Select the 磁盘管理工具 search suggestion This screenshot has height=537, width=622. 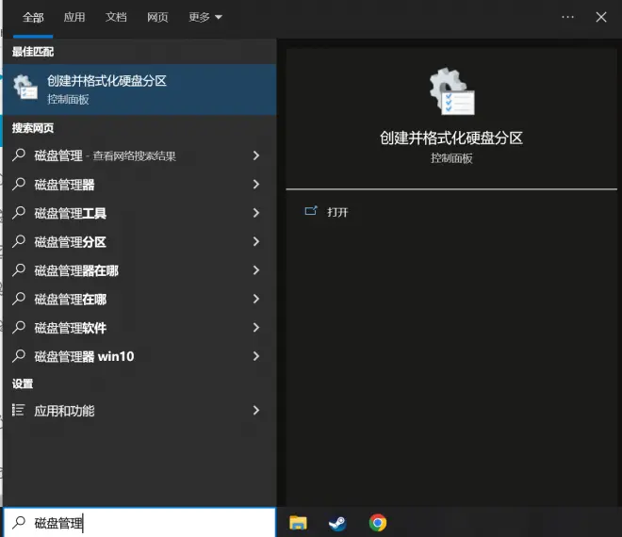139,213
